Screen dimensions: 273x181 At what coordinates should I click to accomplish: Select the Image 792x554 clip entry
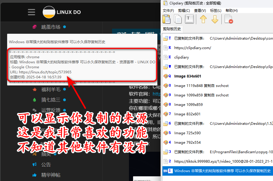click(x=218, y=143)
